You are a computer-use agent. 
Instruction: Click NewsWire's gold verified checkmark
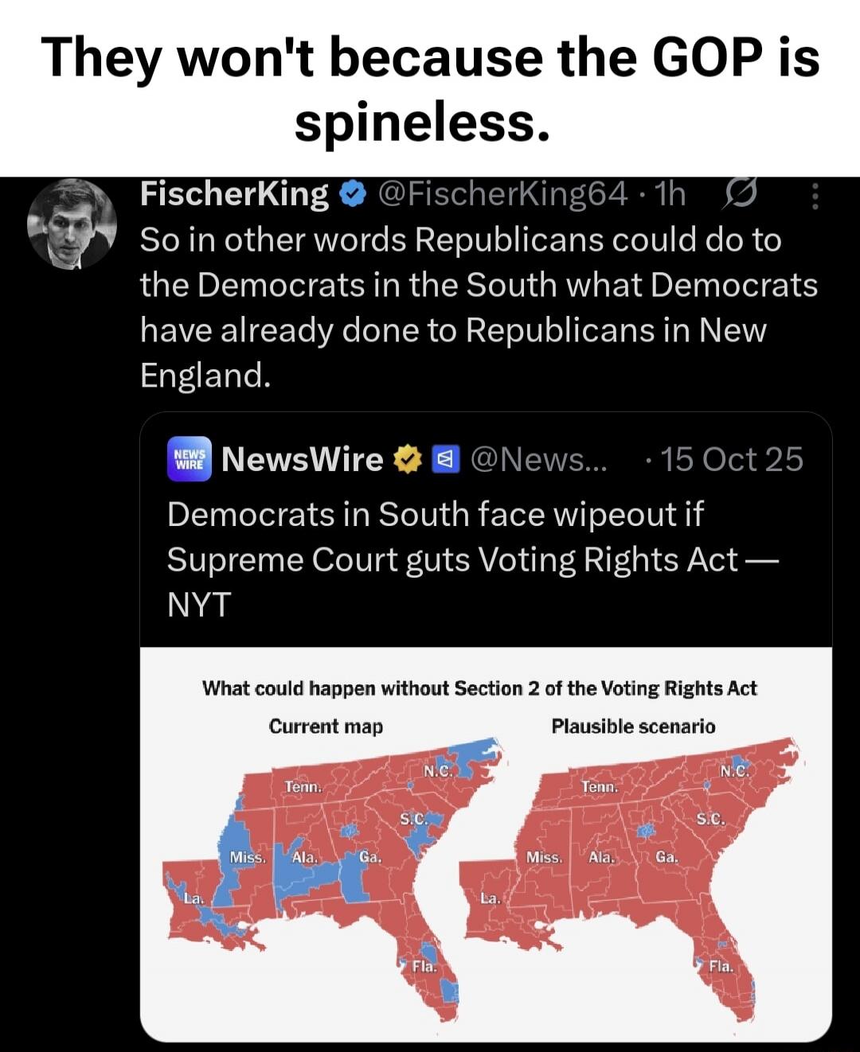pos(407,458)
